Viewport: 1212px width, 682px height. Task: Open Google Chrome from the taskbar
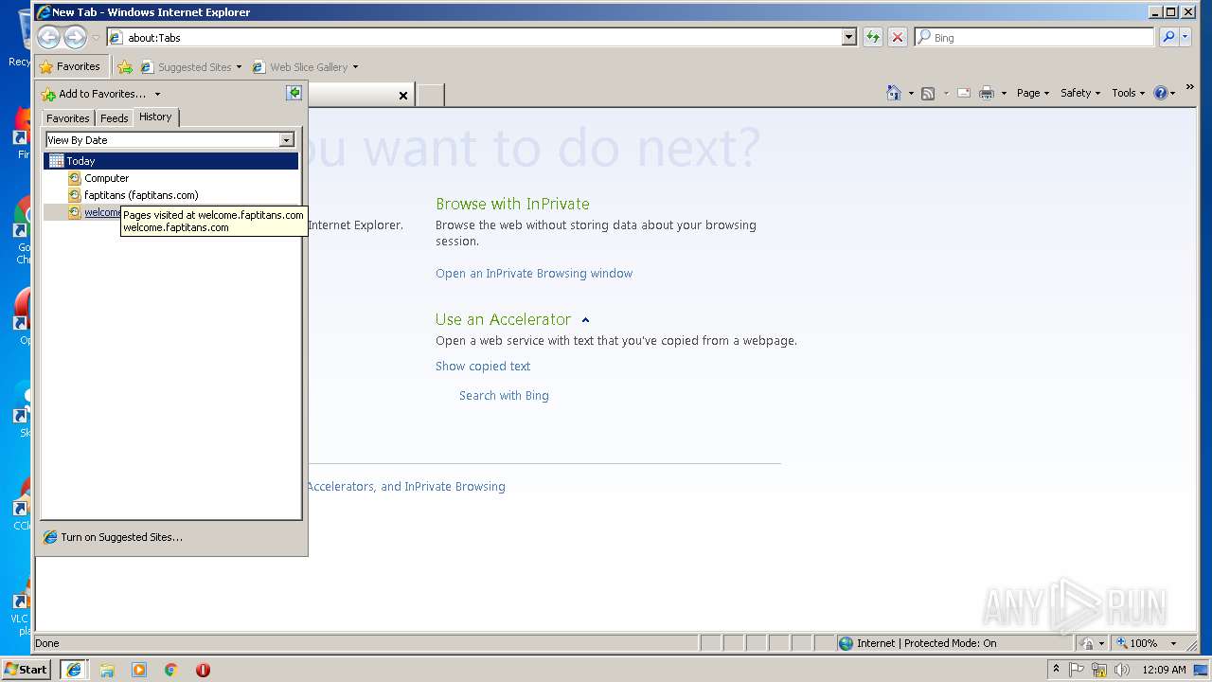[x=171, y=670]
